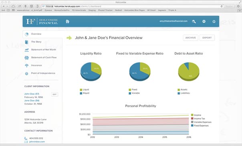Reload the page with the refresh icon
Viewport: 242px width, 146px height.
[x=222, y=6]
